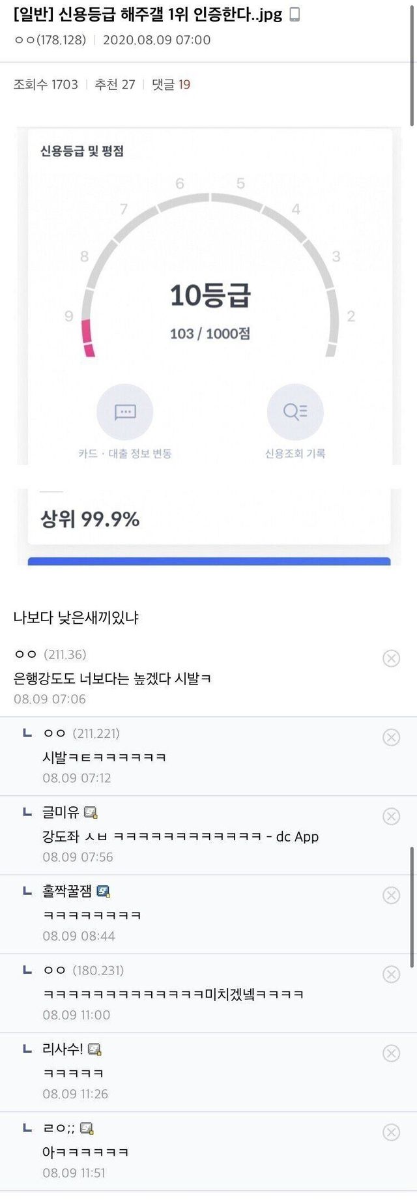
Task: Delete 글미유's reply with X icon
Action: coord(391,816)
